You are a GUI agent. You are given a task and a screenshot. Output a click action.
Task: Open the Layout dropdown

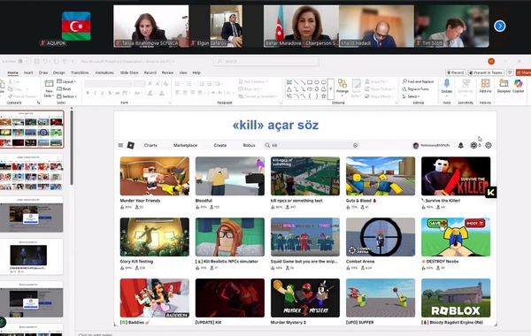click(x=66, y=81)
